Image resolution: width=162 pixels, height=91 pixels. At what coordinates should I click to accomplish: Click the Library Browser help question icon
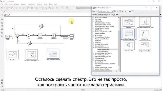click(133, 11)
